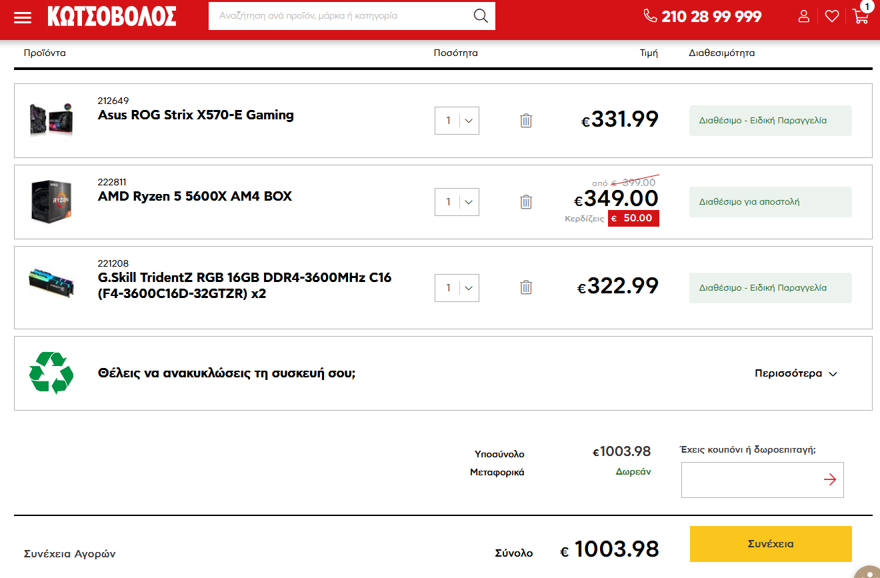Click the Προϊόντα column header
Screen dimensions: 880x578
pyautogui.click(x=45, y=53)
